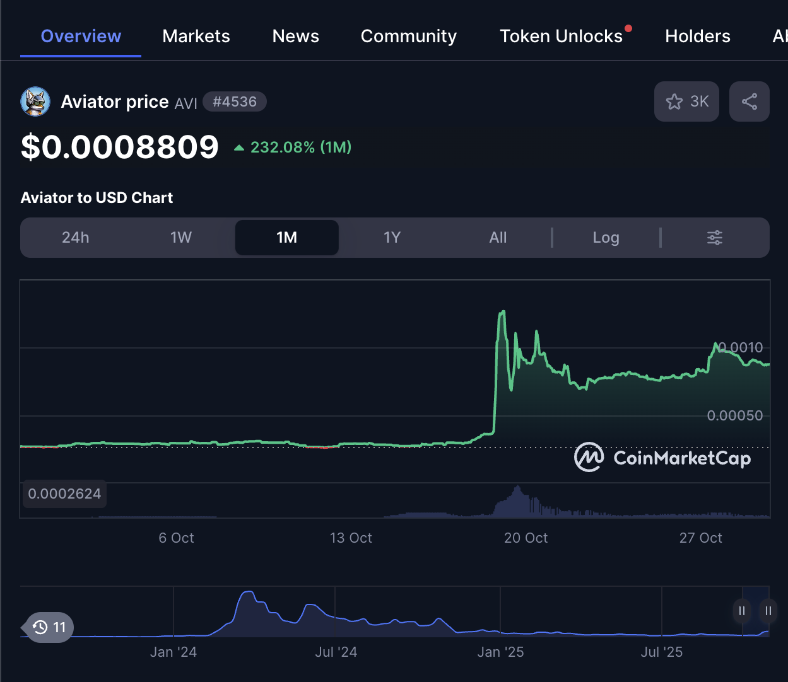Click the 0.00050 y-axis label
The width and height of the screenshot is (788, 682).
coord(735,415)
